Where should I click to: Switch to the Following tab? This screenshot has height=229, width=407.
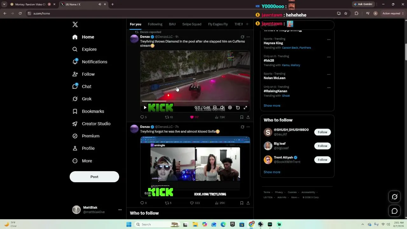click(155, 24)
